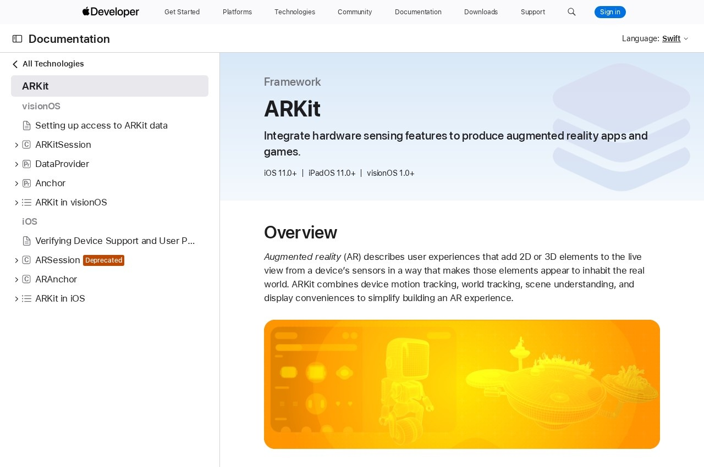Go back to All Technologies

(x=53, y=64)
